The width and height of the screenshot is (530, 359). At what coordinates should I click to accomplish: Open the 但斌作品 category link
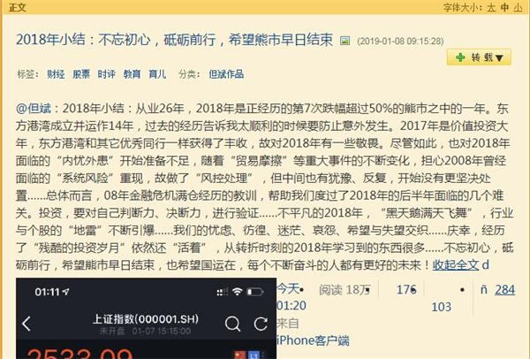click(x=226, y=73)
